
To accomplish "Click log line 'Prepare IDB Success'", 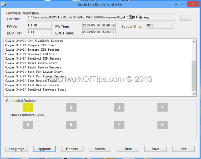I will pyautogui.click(x=32, y=50).
